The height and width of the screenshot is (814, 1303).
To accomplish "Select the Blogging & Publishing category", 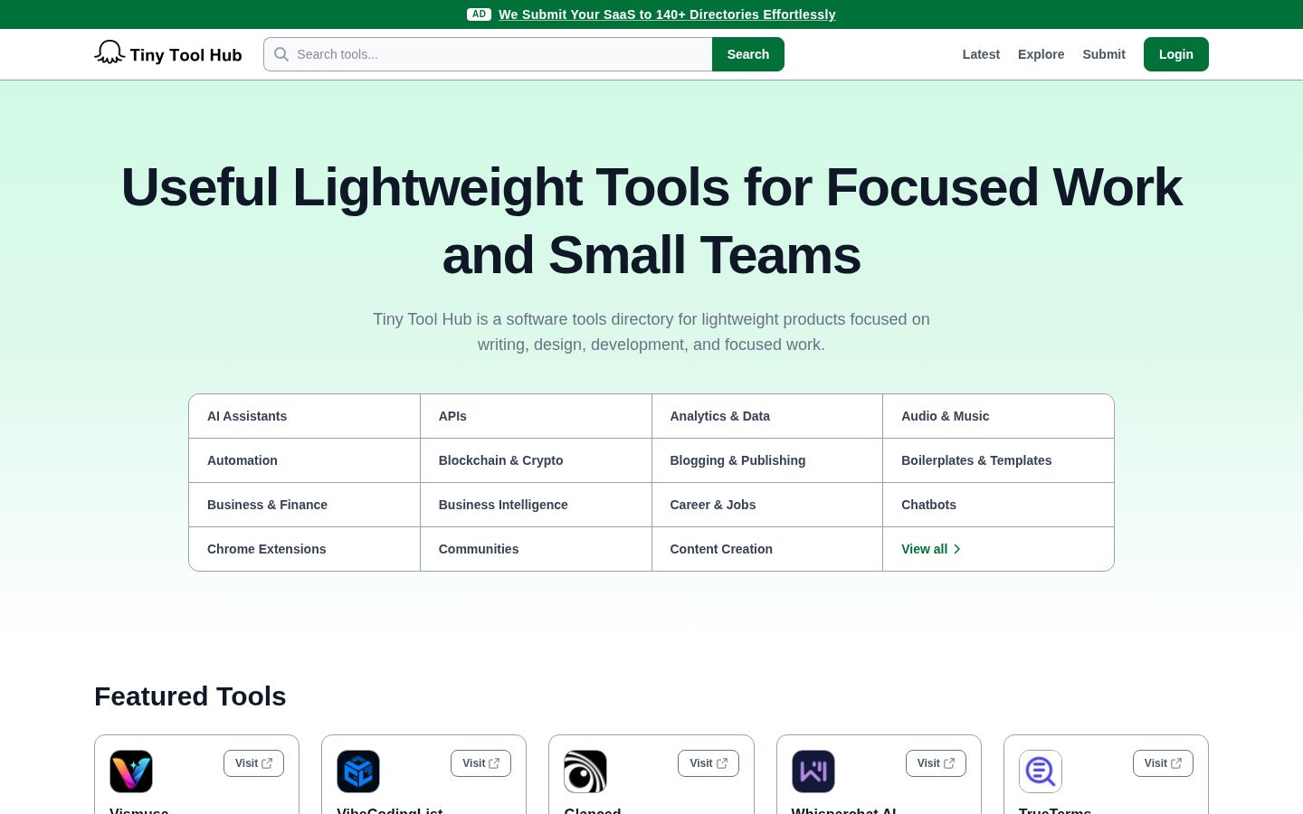I will click(767, 460).
